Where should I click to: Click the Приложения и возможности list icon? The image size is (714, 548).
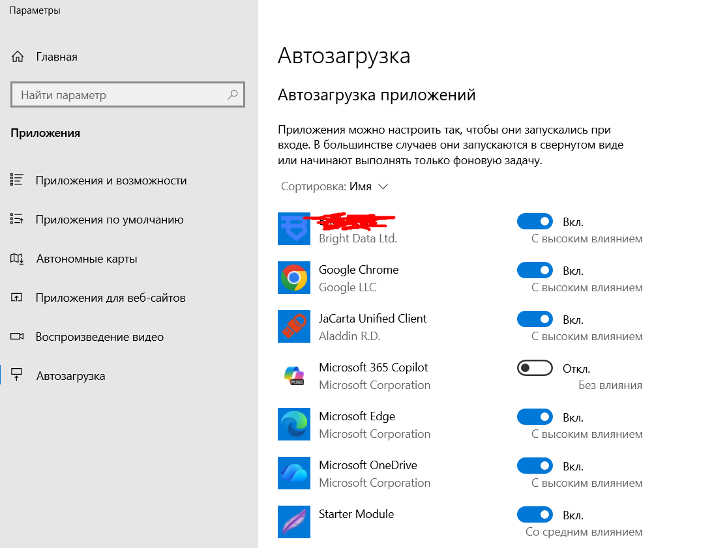coord(17,180)
